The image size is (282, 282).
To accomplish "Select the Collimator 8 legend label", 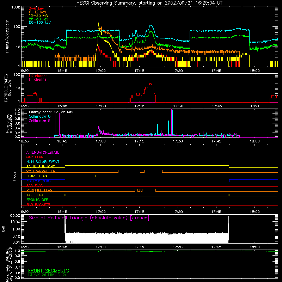I will 39,116.
